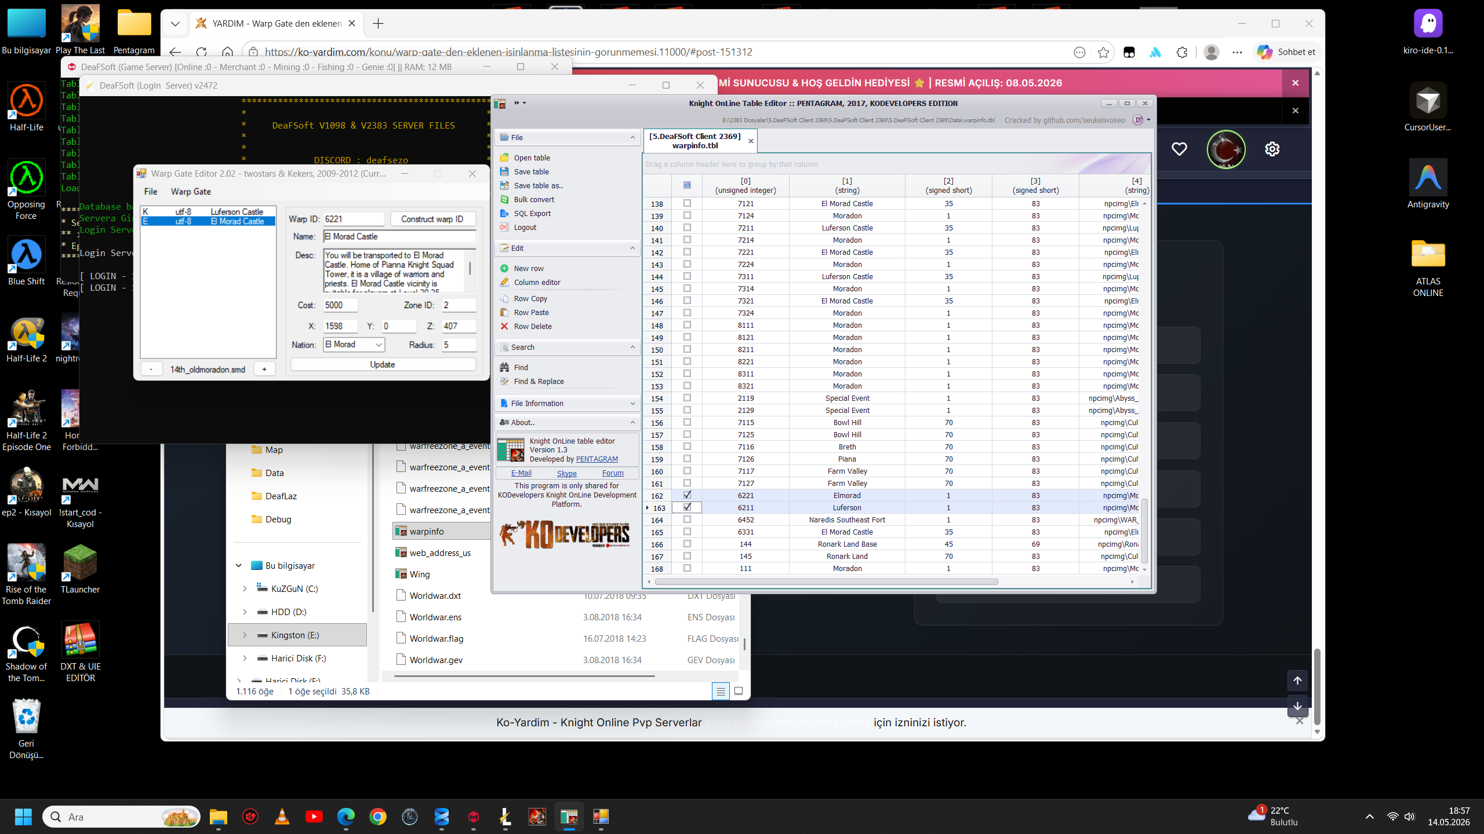
Task: Click browser refresh icon
Action: (201, 52)
